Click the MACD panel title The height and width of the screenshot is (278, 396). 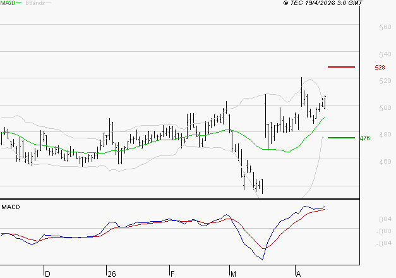[9, 207]
